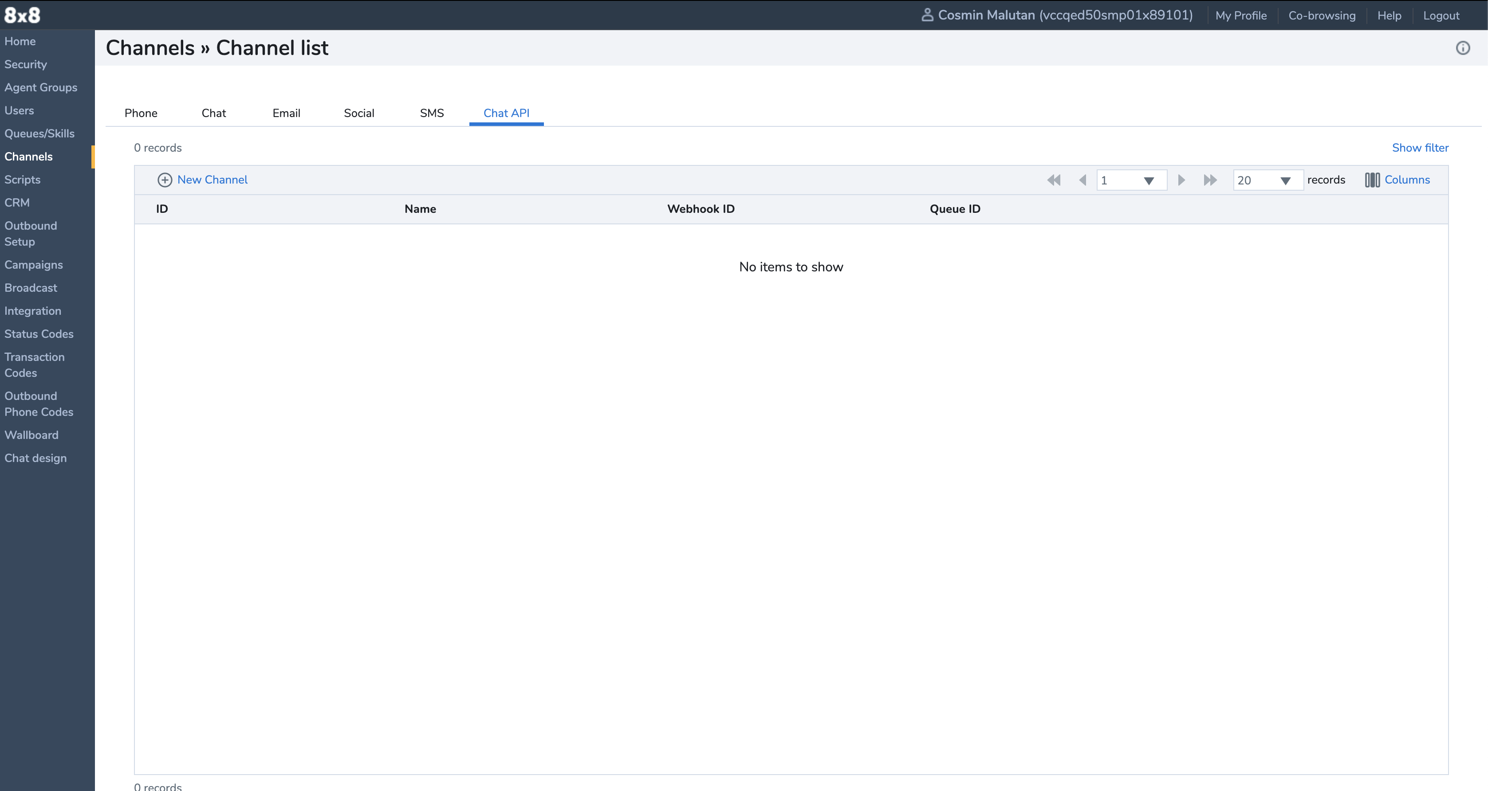Screen dimensions: 1488x791
Task: Switch to the Phone tab
Action: coord(141,113)
